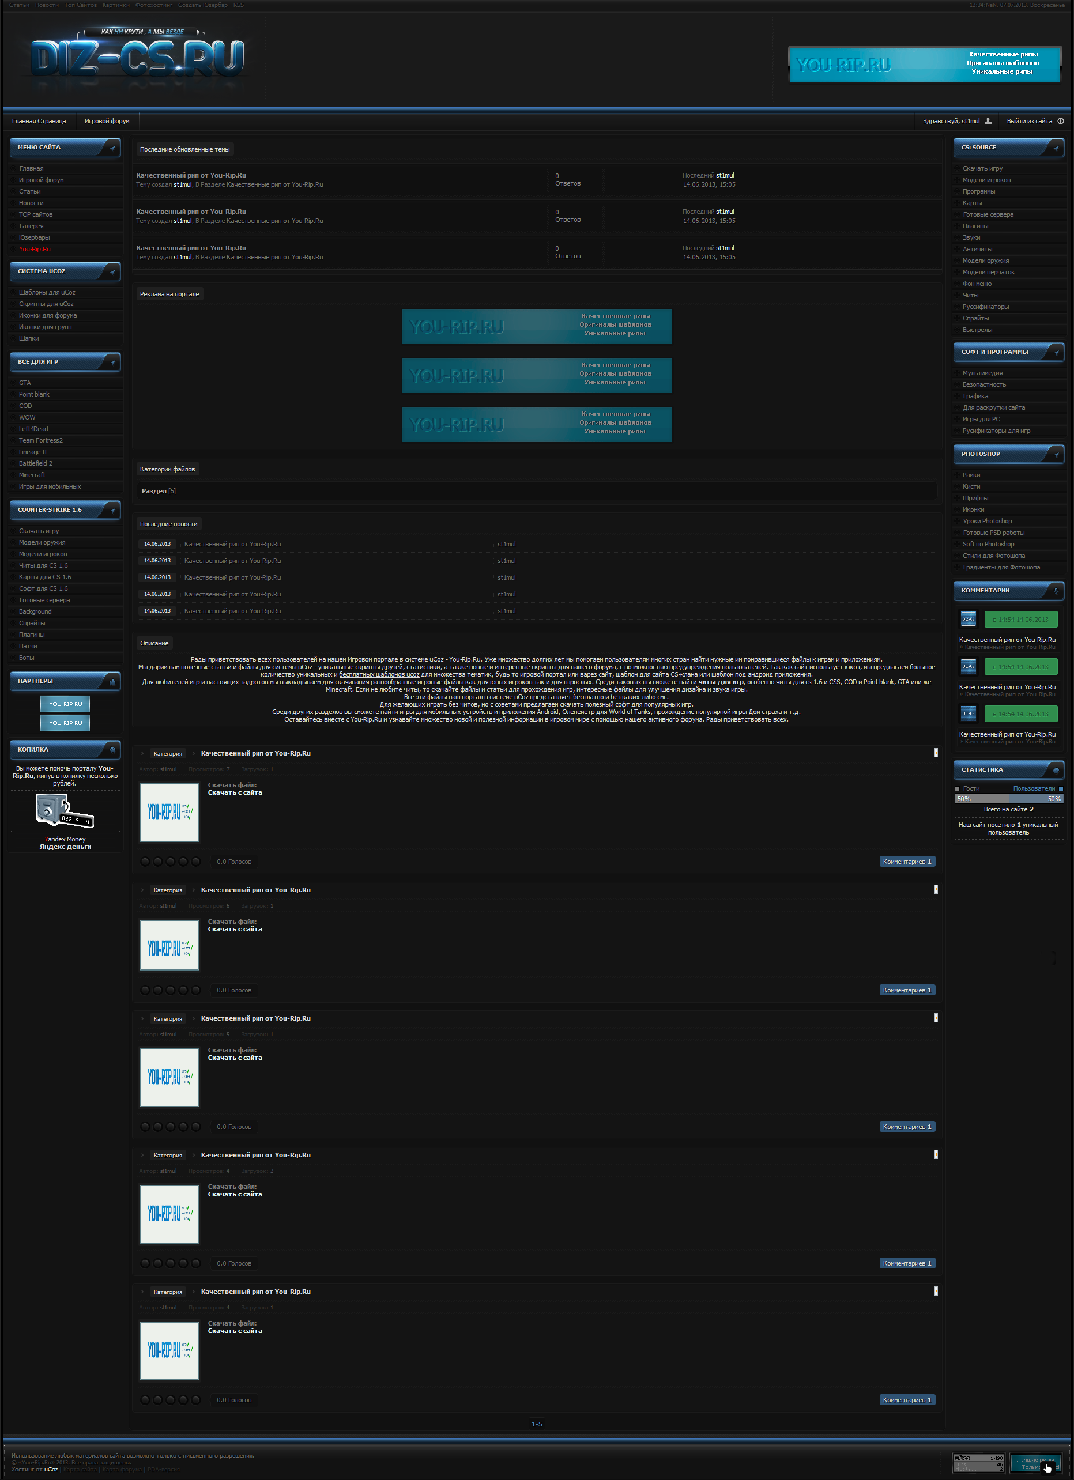1074x1480 pixels.
Task: Open Создать Юзербар in the top bar
Action: 202,5
